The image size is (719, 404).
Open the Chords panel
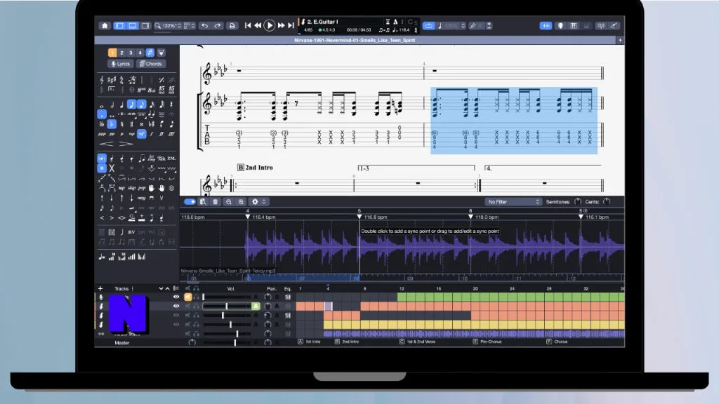[x=151, y=64]
